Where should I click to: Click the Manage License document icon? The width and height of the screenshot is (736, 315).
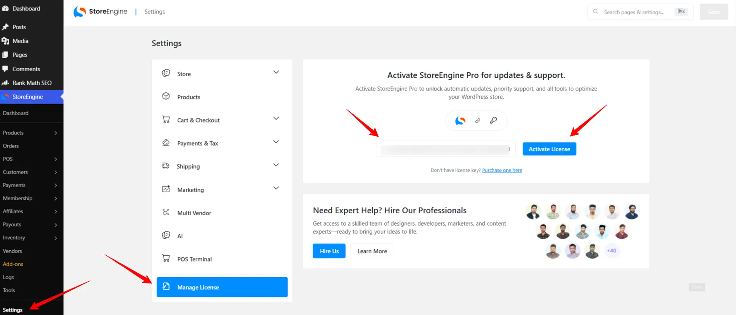(166, 286)
